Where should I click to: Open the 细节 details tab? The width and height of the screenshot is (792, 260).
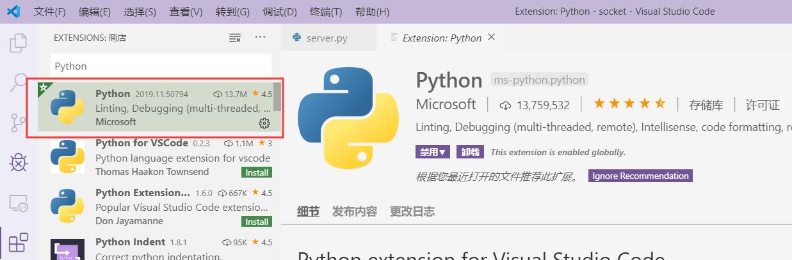tap(308, 211)
